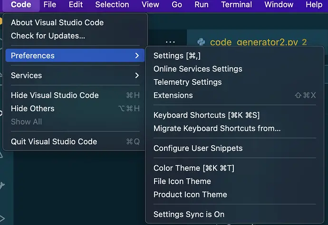
Task: Open Online Services Settings
Action: click(235, 69)
